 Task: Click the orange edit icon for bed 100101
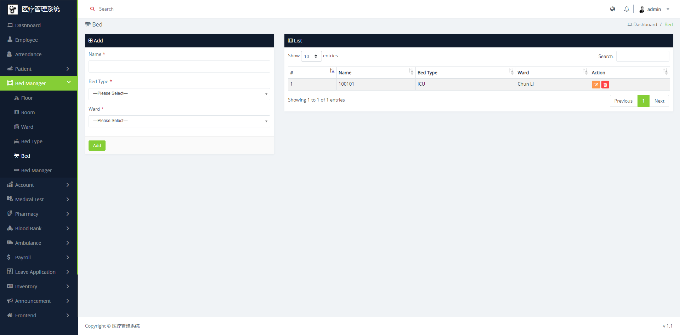596,85
